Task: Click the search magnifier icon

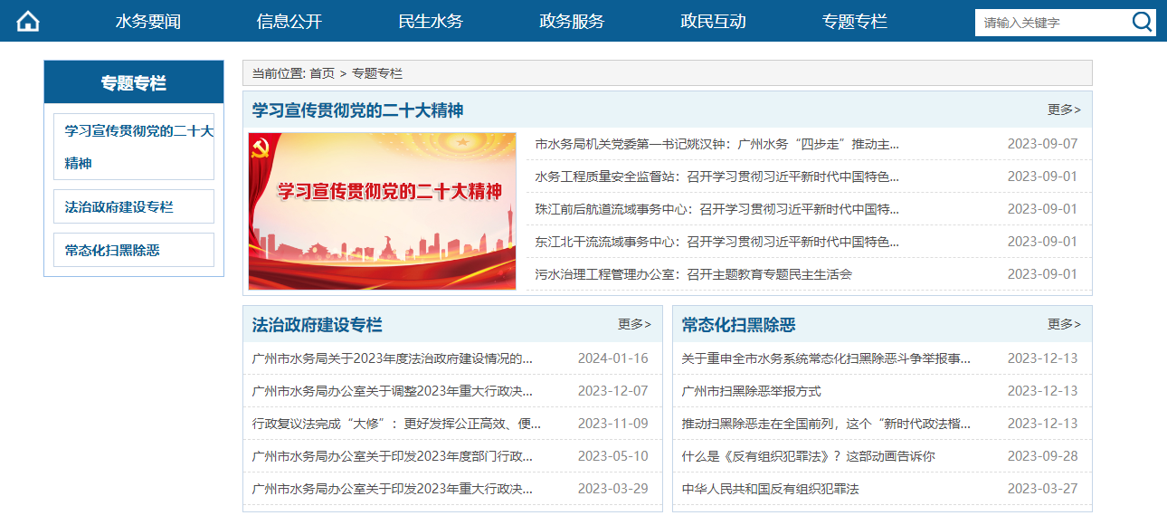Action: [1142, 23]
